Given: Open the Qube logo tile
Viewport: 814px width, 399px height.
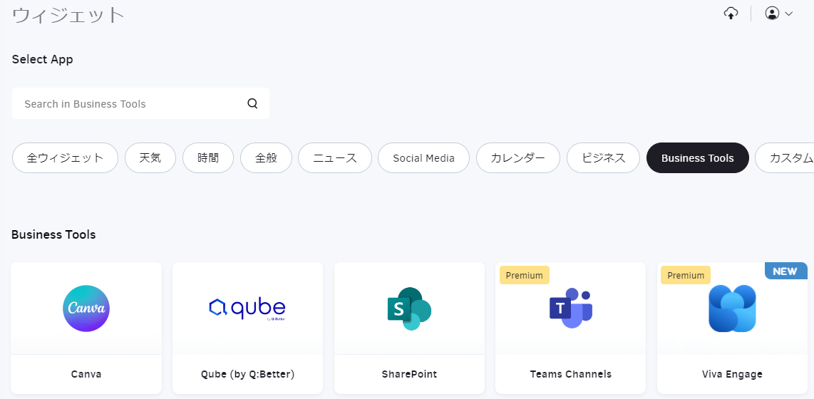Looking at the screenshot, I should 247,309.
